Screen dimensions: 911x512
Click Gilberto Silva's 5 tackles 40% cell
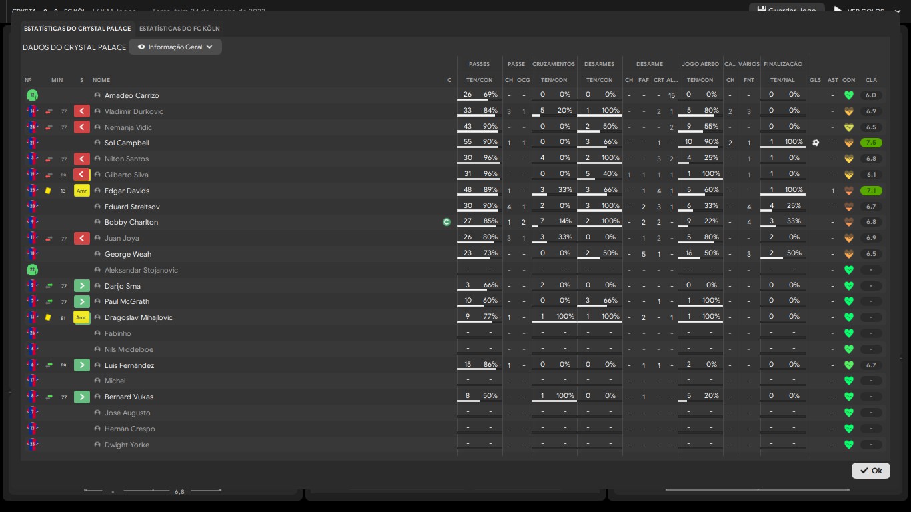click(x=600, y=175)
